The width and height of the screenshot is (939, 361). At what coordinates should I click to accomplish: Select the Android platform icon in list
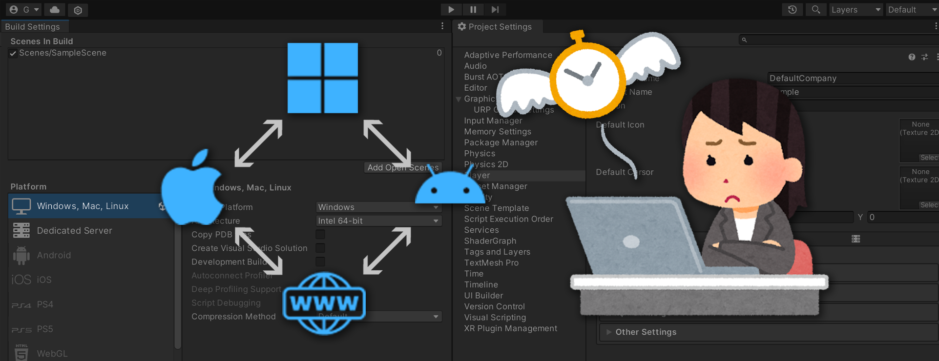click(x=21, y=255)
